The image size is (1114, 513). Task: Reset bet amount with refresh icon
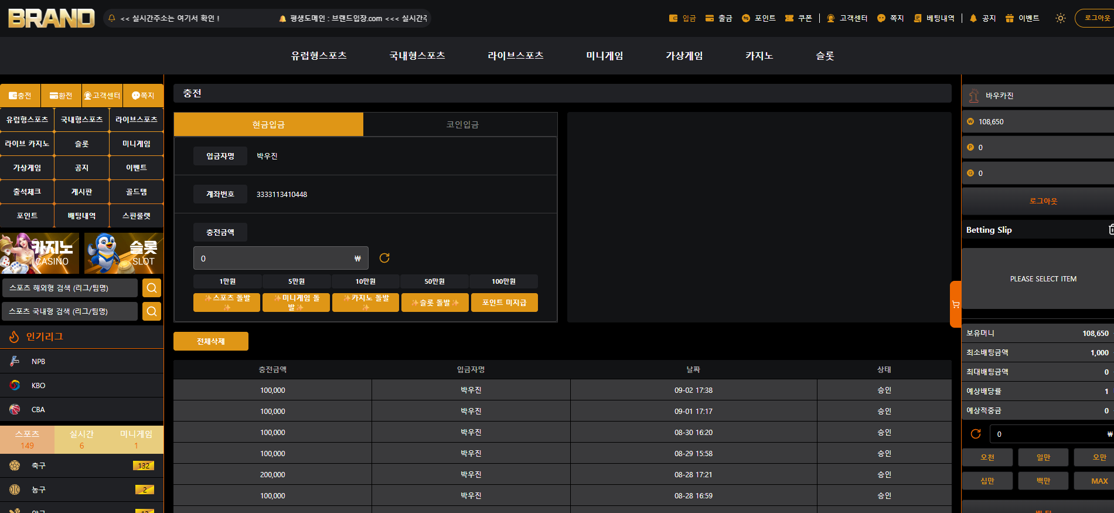[x=976, y=434]
